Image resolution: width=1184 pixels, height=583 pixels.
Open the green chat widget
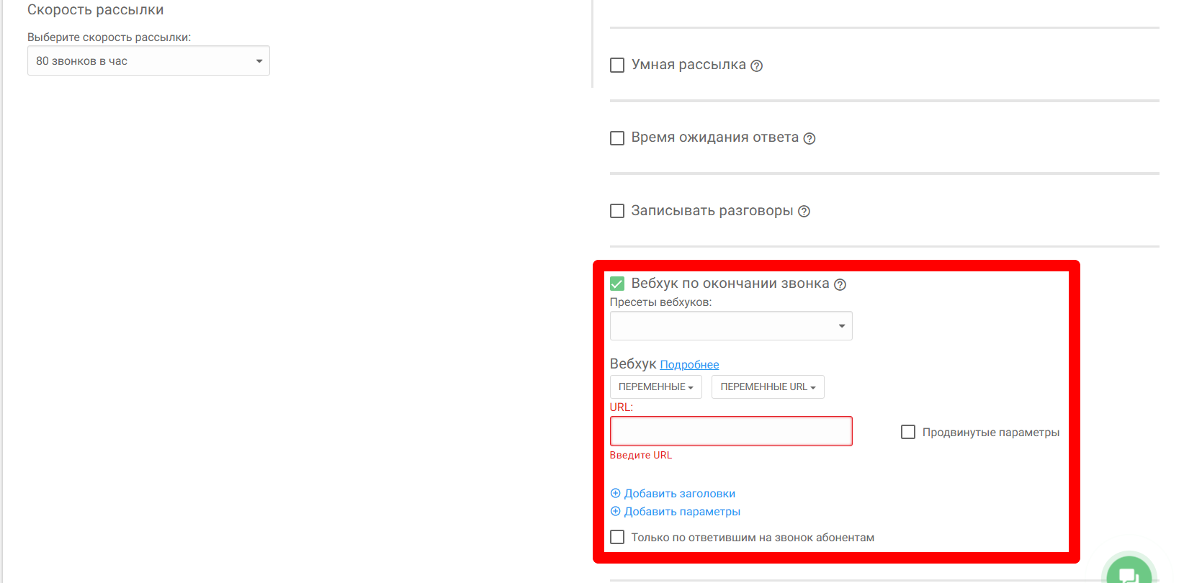tap(1128, 572)
